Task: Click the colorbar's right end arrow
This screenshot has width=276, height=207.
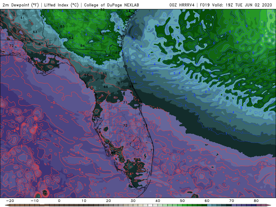Action: (x=269, y=205)
